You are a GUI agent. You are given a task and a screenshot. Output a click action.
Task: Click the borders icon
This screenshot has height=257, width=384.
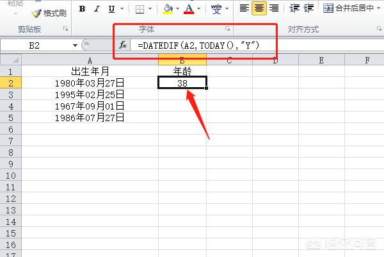[140, 9]
